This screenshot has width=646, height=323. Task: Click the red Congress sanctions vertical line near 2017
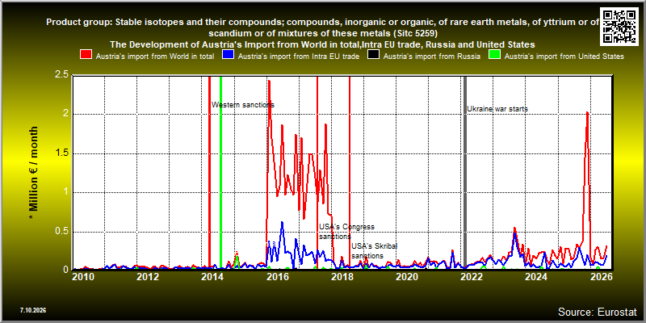[x=317, y=173]
